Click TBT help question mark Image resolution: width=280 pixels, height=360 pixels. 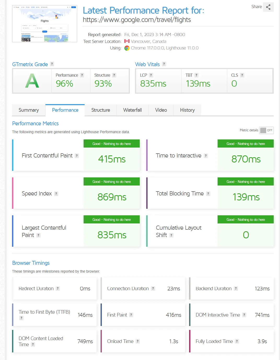point(196,75)
